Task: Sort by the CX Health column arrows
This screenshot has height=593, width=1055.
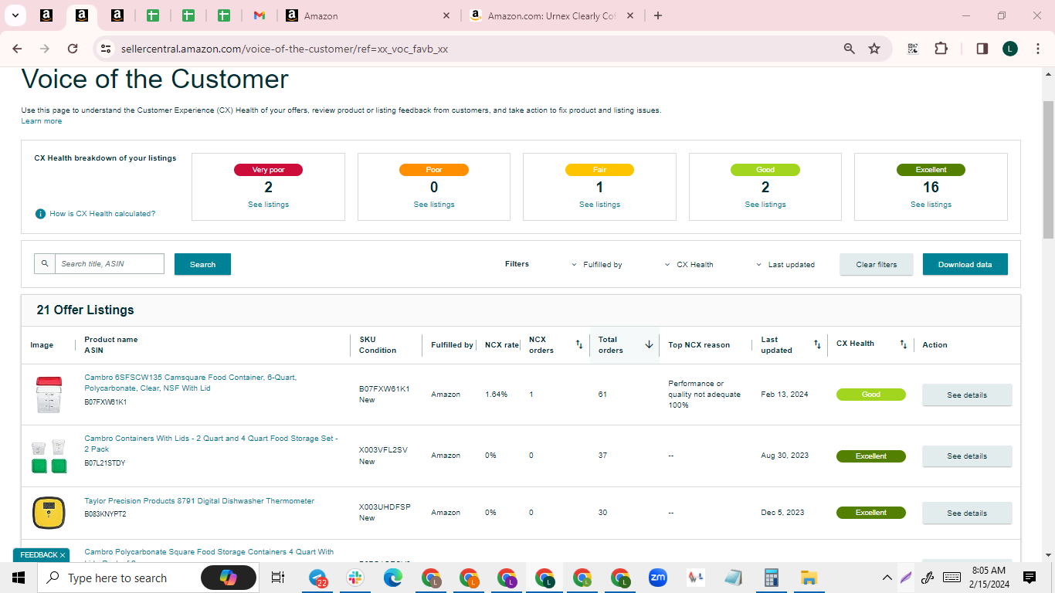Action: point(904,344)
